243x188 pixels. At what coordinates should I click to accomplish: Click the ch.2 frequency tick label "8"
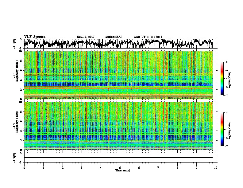click(x=21, y=112)
